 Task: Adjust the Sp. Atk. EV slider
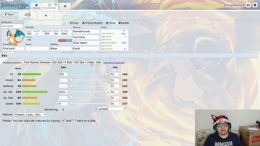tap(89, 92)
